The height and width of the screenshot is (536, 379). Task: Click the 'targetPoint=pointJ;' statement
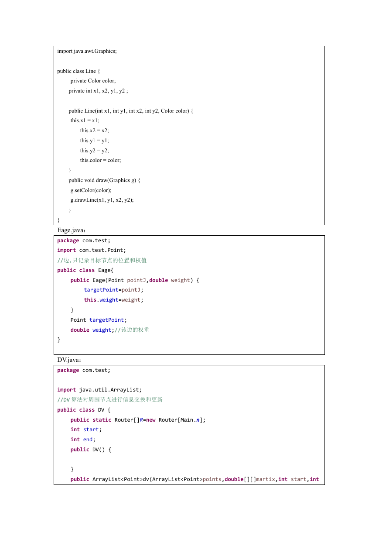point(113,290)
